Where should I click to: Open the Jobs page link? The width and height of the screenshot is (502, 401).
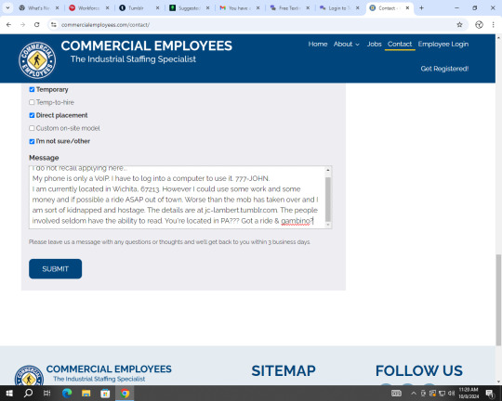[x=374, y=45]
